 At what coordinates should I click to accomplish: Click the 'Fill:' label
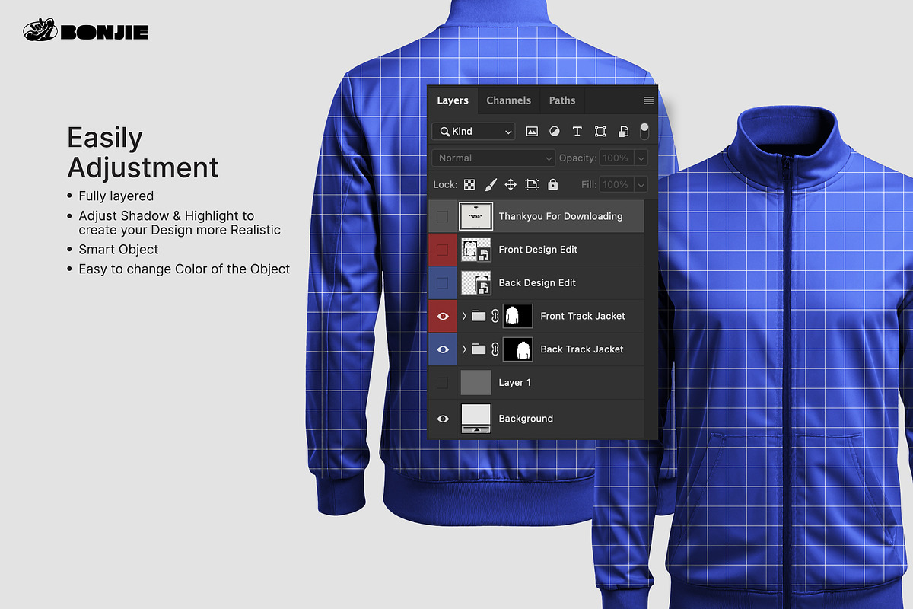coord(590,184)
